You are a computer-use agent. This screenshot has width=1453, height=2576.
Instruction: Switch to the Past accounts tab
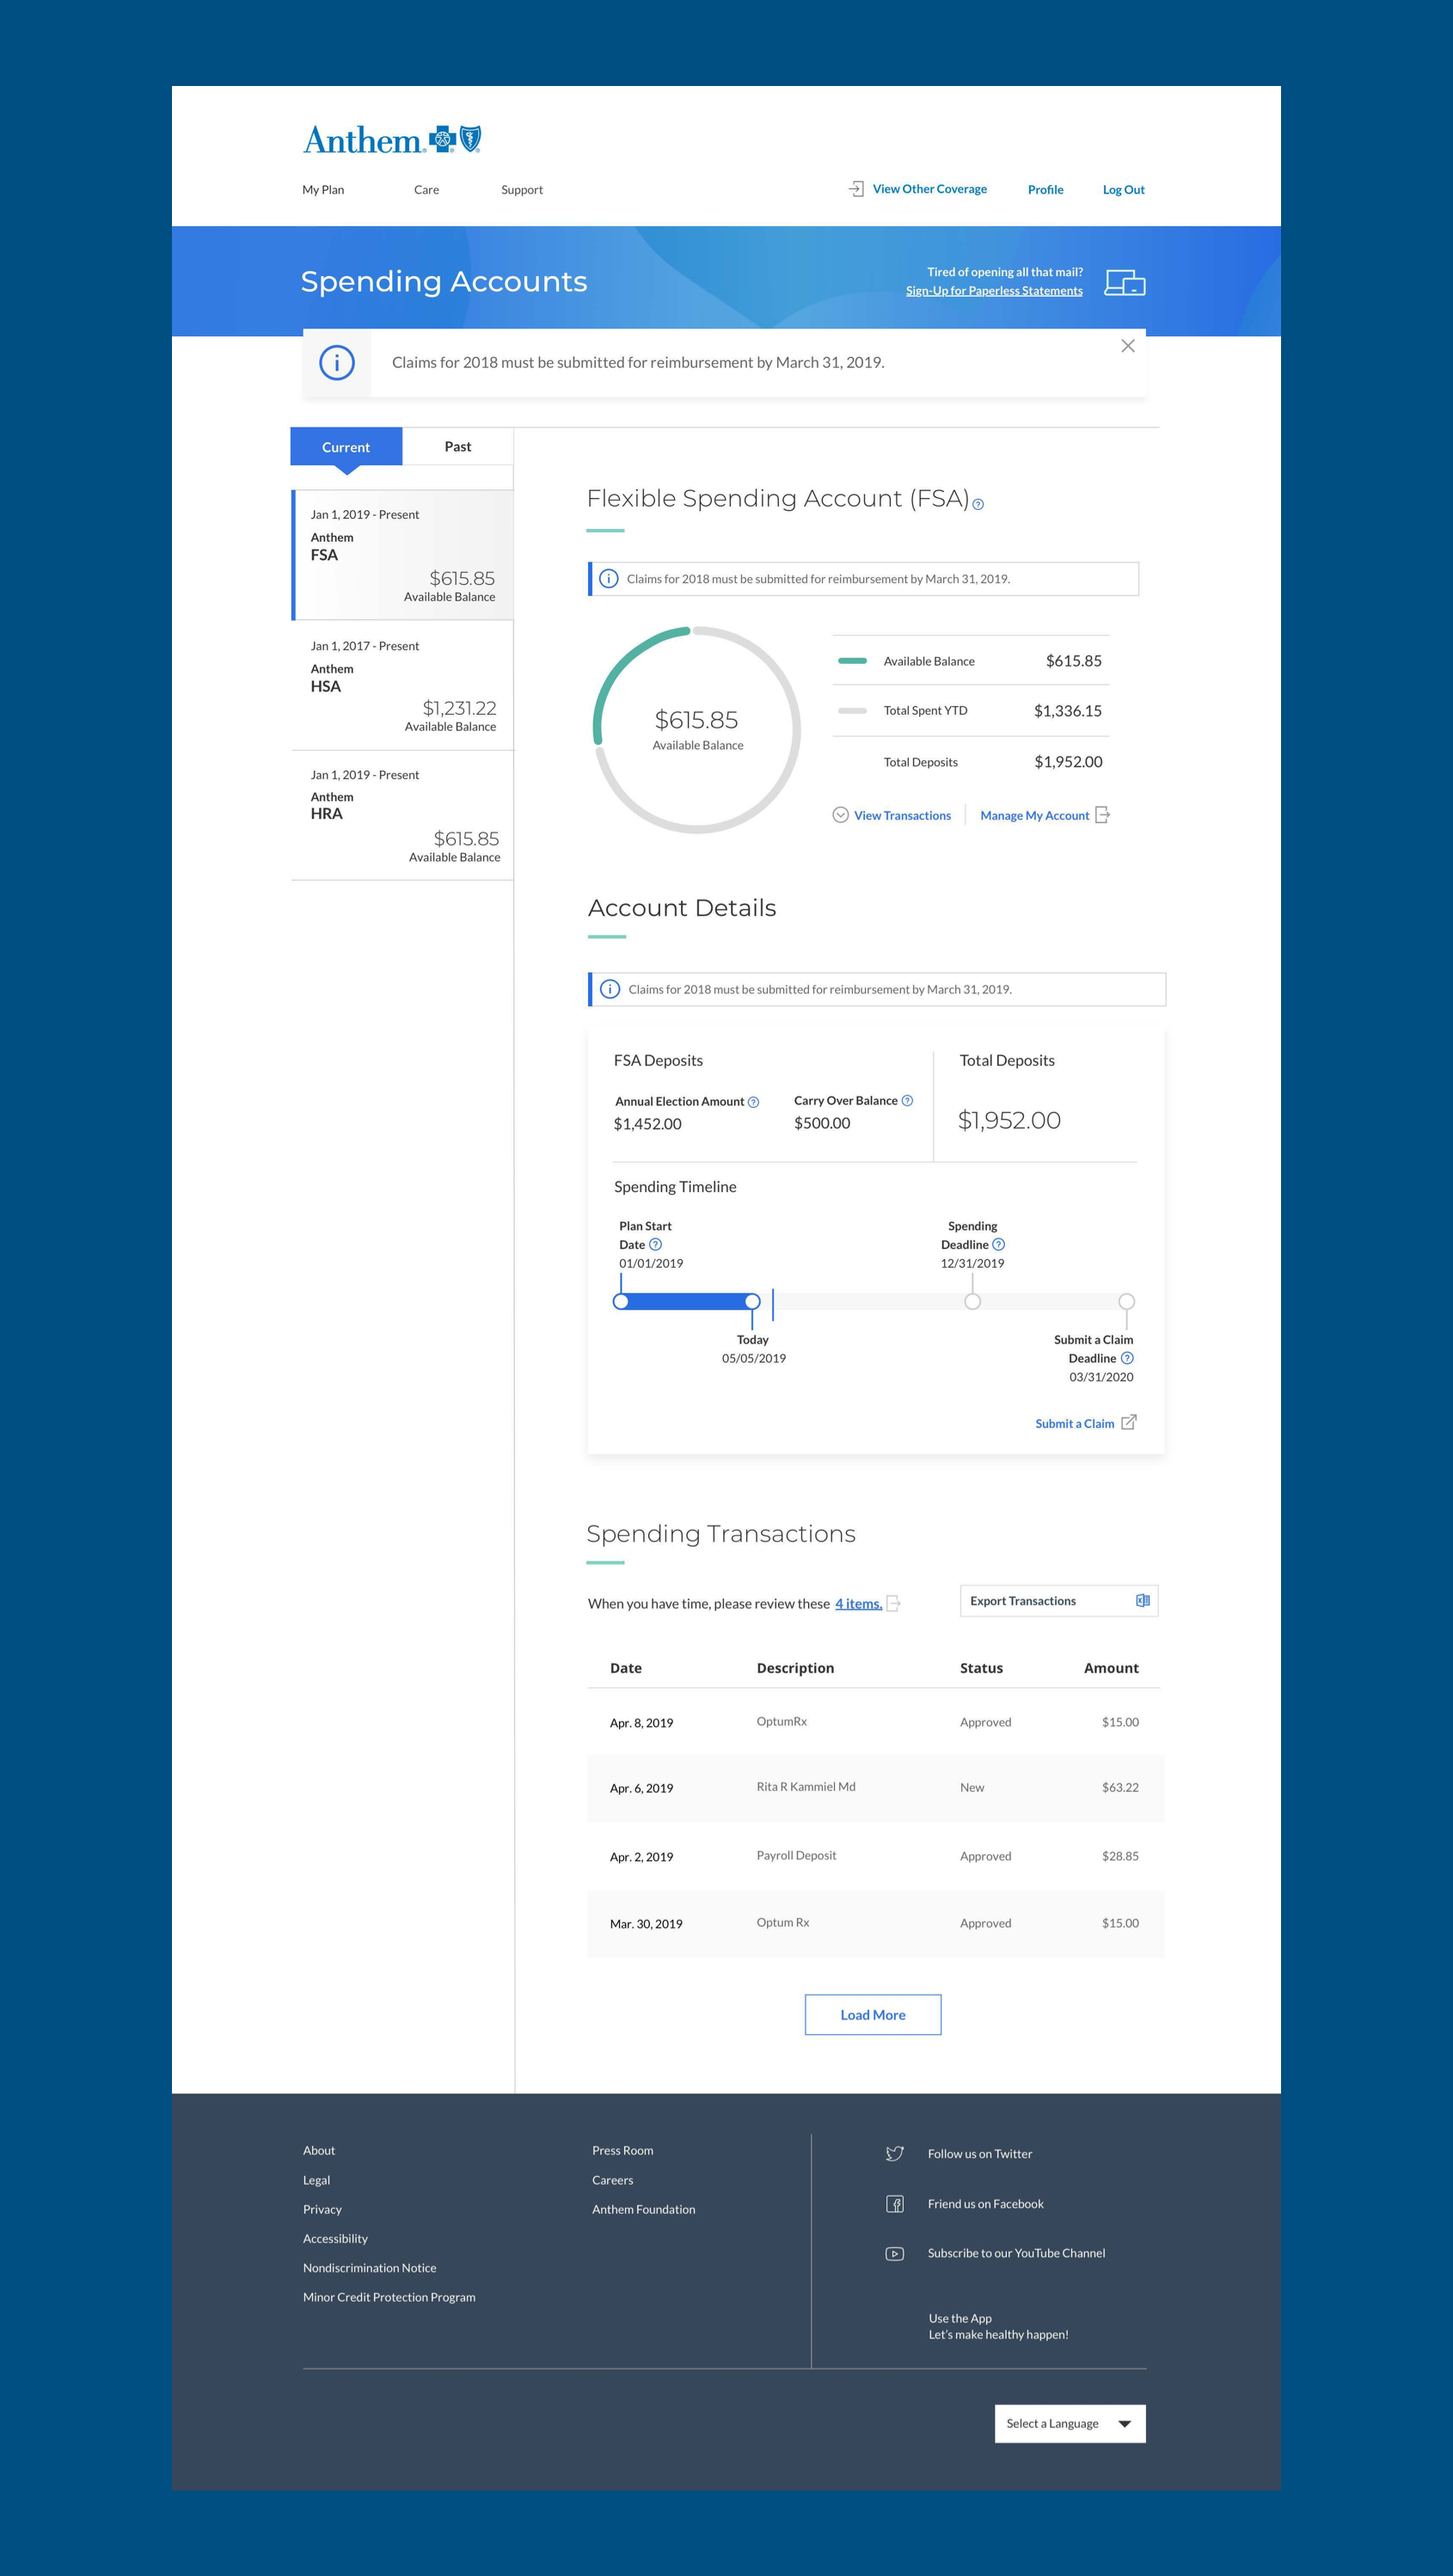(x=457, y=447)
